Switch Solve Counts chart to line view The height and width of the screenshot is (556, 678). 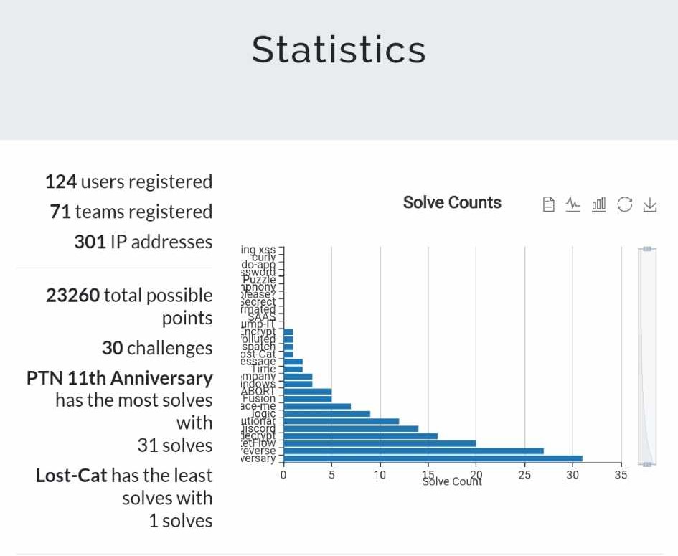573,204
